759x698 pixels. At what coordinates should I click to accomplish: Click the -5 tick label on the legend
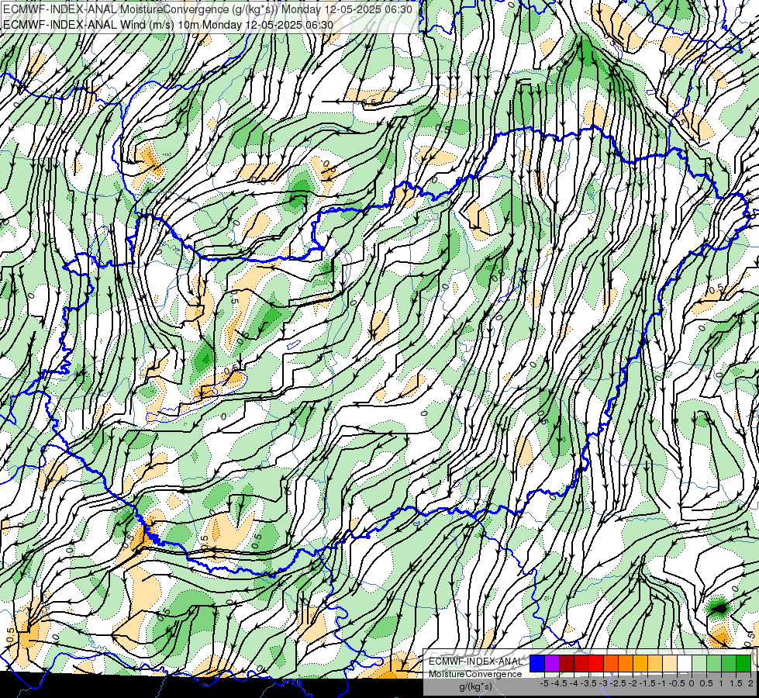click(544, 683)
